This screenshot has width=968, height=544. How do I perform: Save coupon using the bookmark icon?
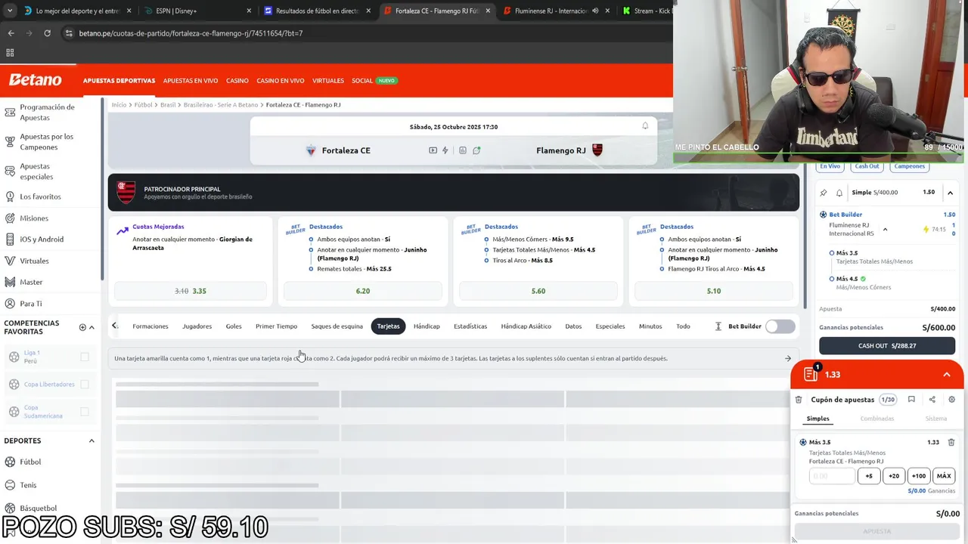pos(911,400)
